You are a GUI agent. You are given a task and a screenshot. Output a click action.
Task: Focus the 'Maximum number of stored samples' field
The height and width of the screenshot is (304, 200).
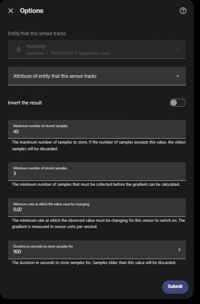(x=97, y=129)
